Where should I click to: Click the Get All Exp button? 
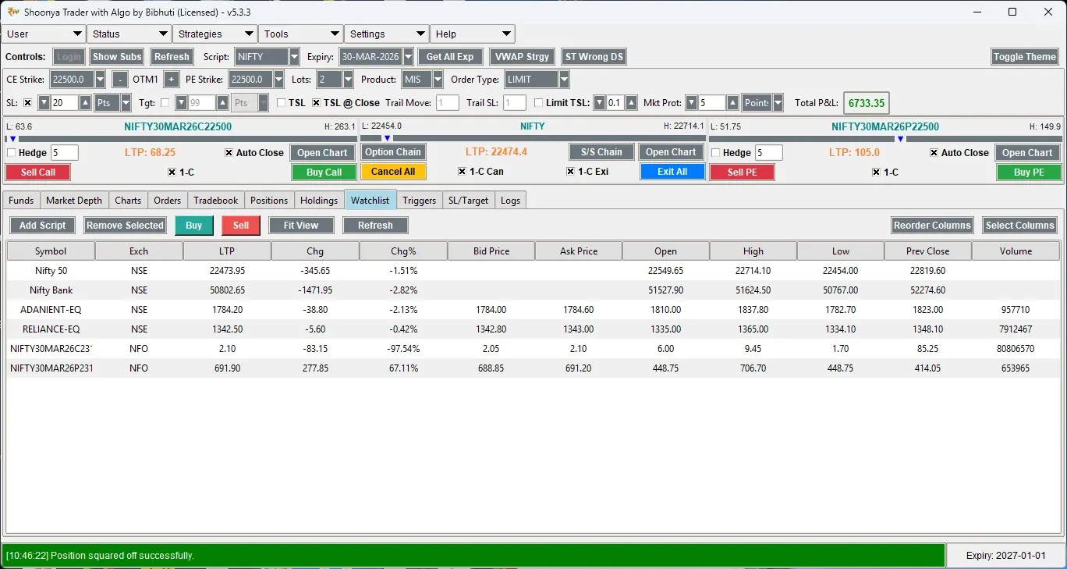[x=450, y=57]
